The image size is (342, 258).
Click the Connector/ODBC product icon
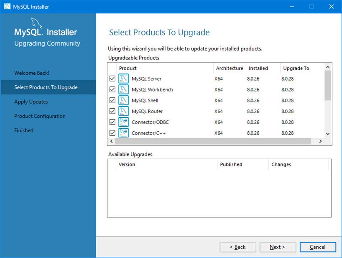click(x=123, y=122)
